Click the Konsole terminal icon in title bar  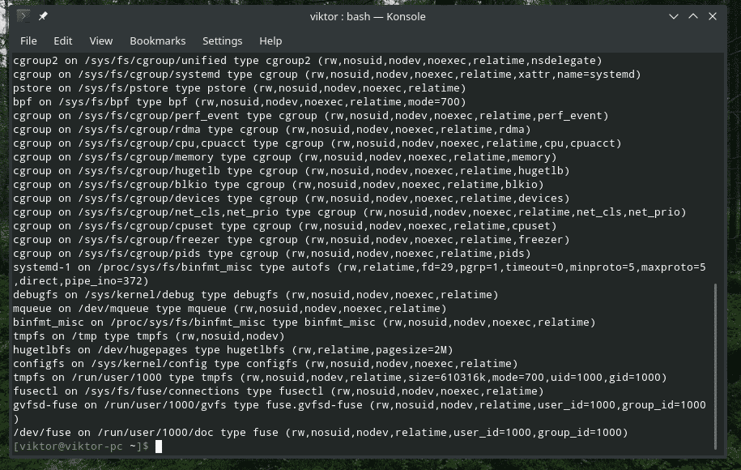point(23,16)
